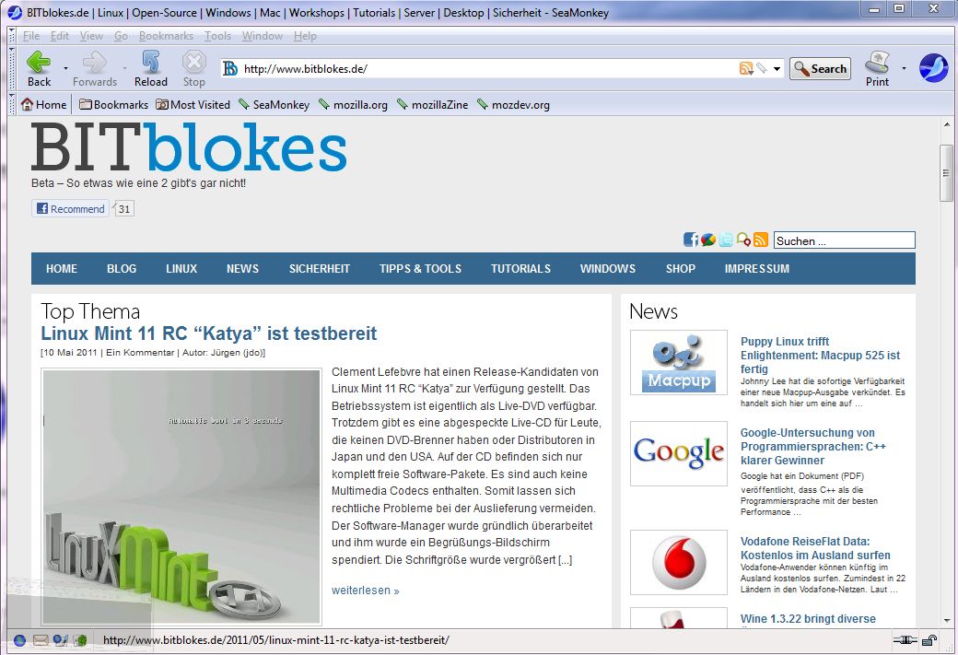Screen dimensions: 958x655
Task: Click the address bar URL field
Action: pyautogui.click(x=489, y=68)
